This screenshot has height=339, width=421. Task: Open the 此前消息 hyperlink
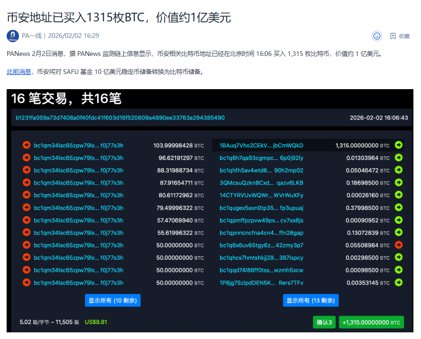click(x=19, y=72)
